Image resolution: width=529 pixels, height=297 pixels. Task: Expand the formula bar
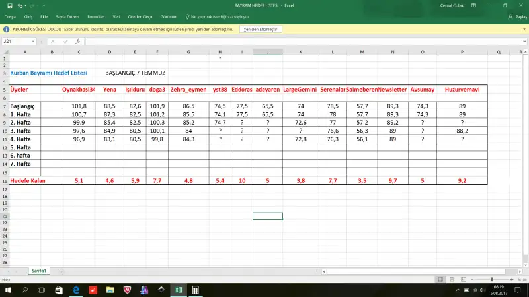pyautogui.click(x=524, y=41)
